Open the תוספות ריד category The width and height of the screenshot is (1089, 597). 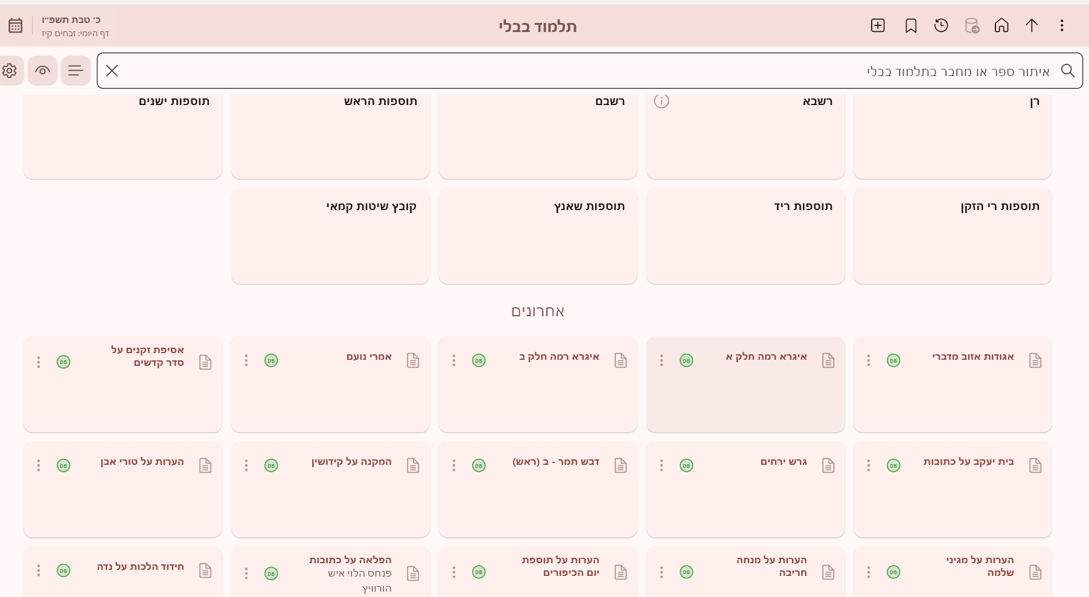click(745, 235)
